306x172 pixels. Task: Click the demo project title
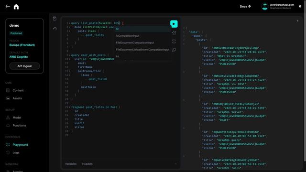(x=14, y=25)
